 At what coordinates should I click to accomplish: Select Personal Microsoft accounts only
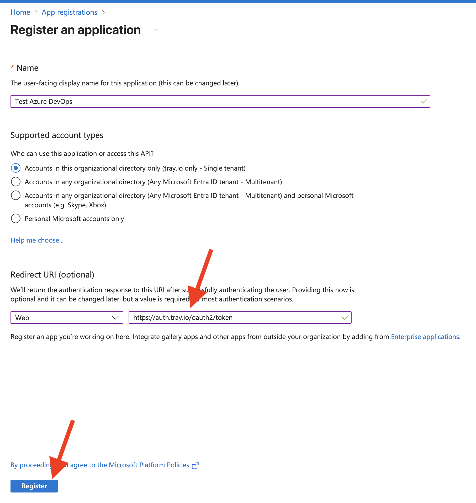click(x=16, y=218)
